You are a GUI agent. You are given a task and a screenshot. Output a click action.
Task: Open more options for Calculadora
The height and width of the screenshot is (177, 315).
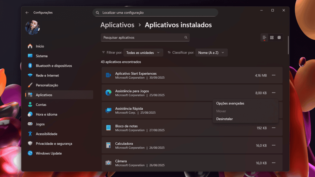tap(273, 145)
